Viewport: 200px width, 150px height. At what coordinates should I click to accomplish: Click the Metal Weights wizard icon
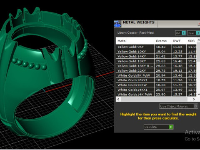(x=117, y=24)
